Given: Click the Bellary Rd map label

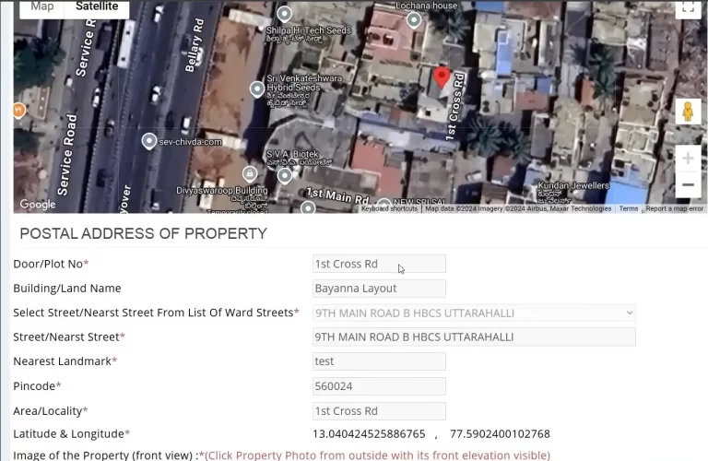Looking at the screenshot, I should [x=195, y=45].
